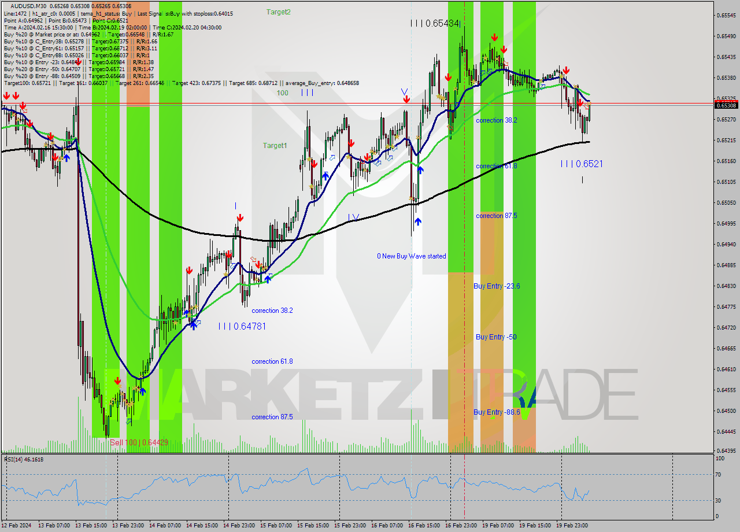
Task: Click the 0.65050 price axis value
Action: coord(726,202)
